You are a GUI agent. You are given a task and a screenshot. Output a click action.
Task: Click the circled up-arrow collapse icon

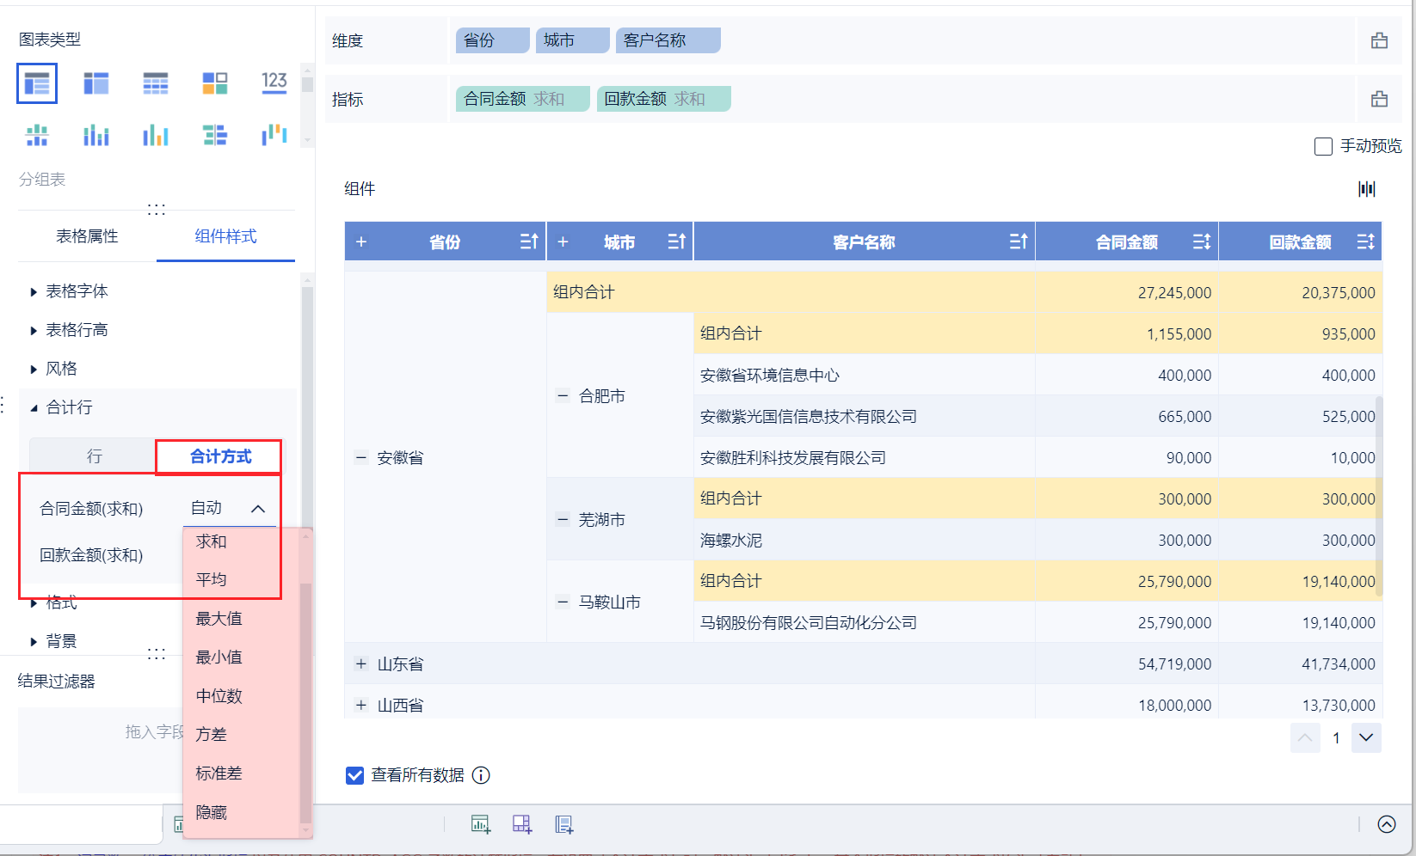coord(1387,824)
